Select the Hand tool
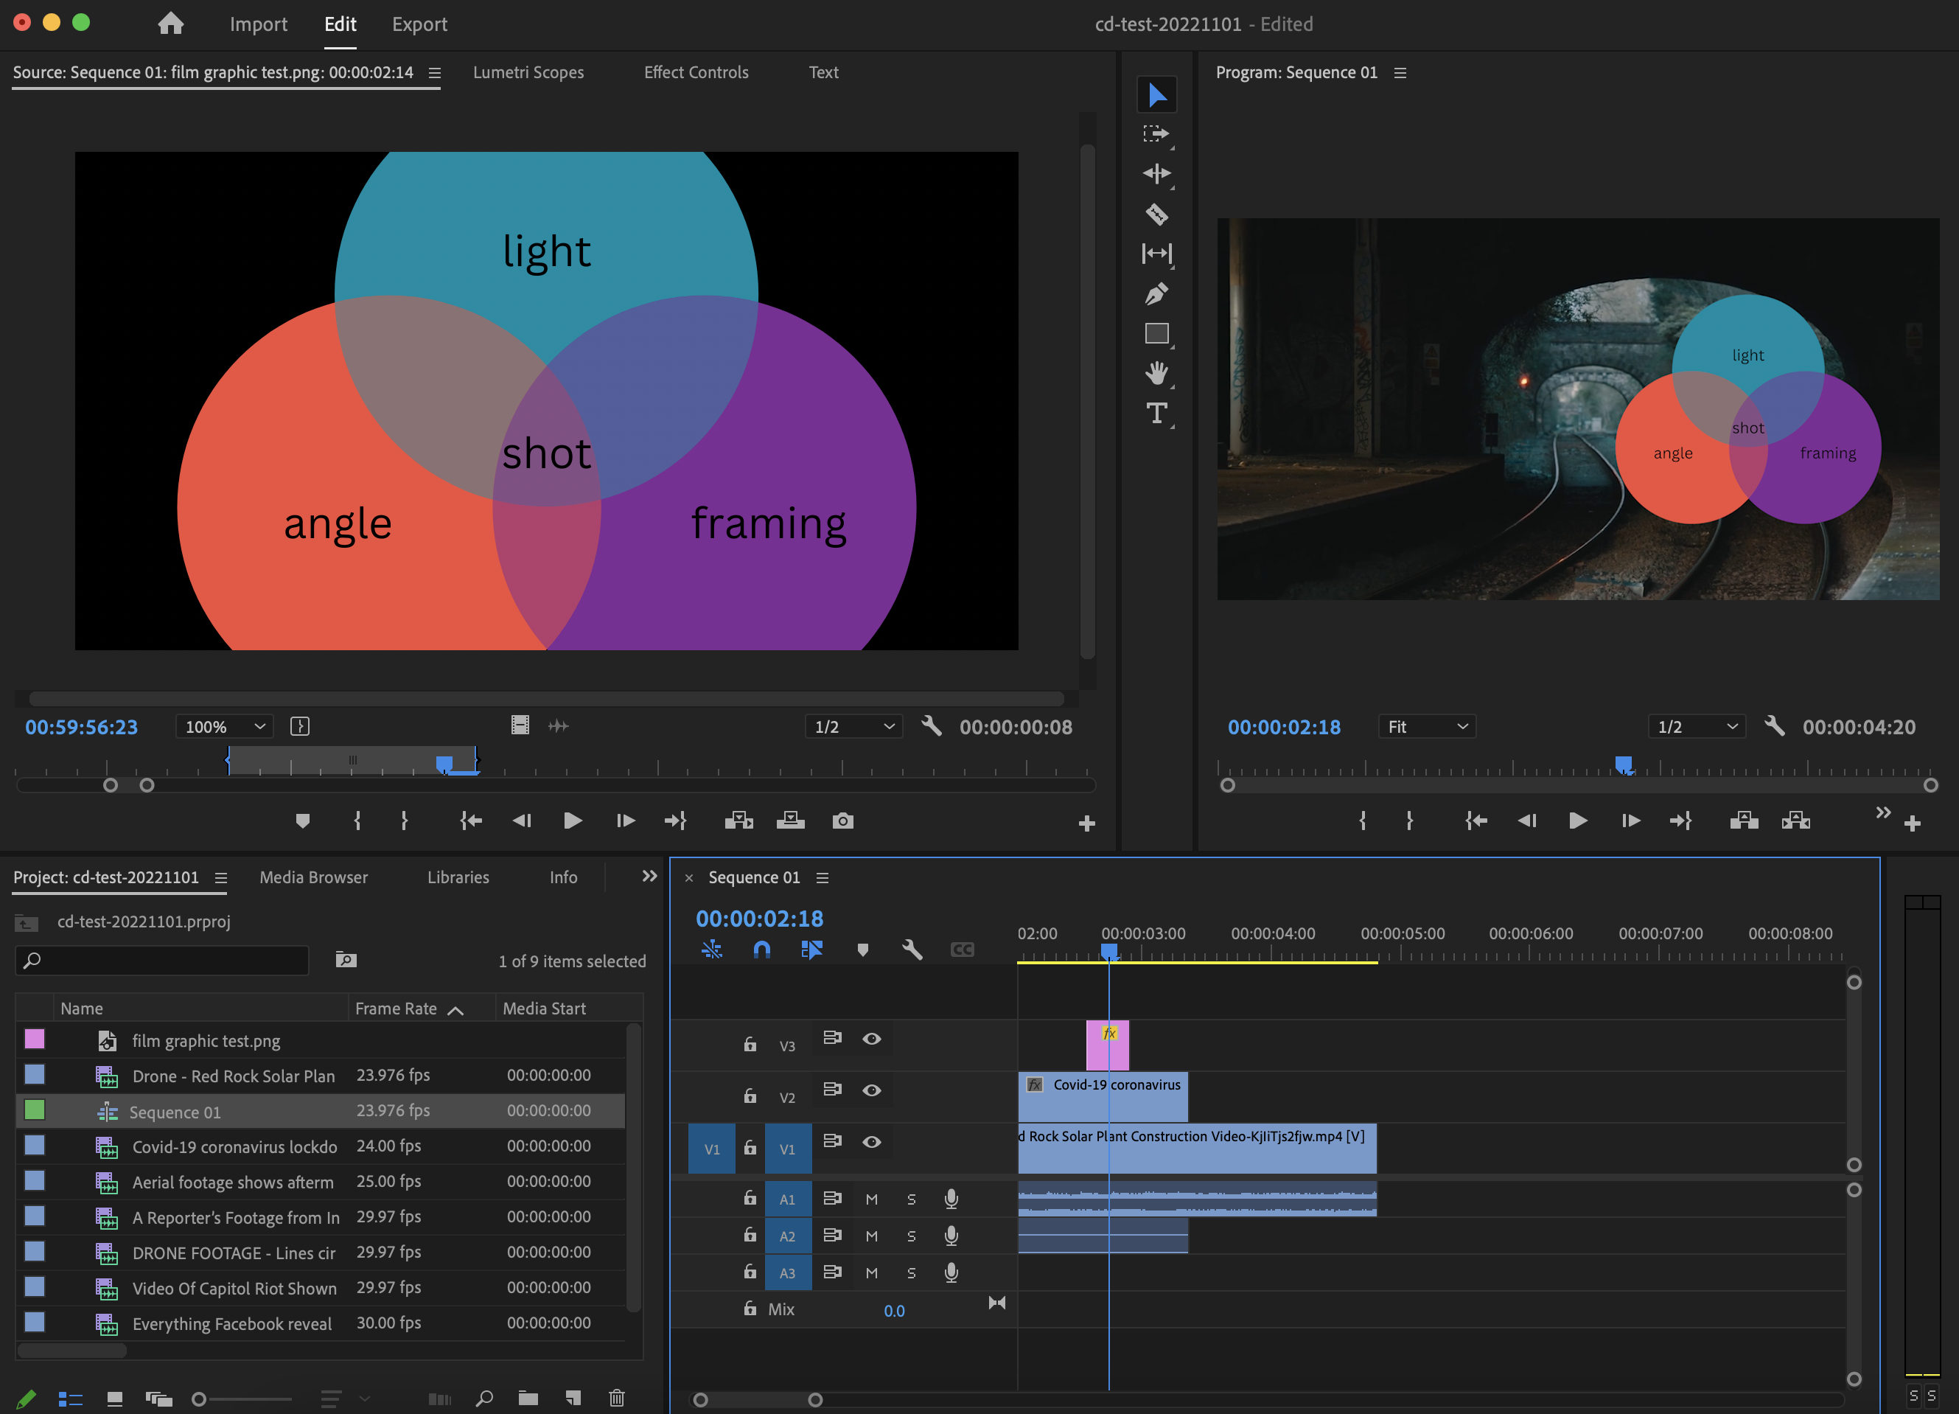Image resolution: width=1959 pixels, height=1414 pixels. (1156, 373)
